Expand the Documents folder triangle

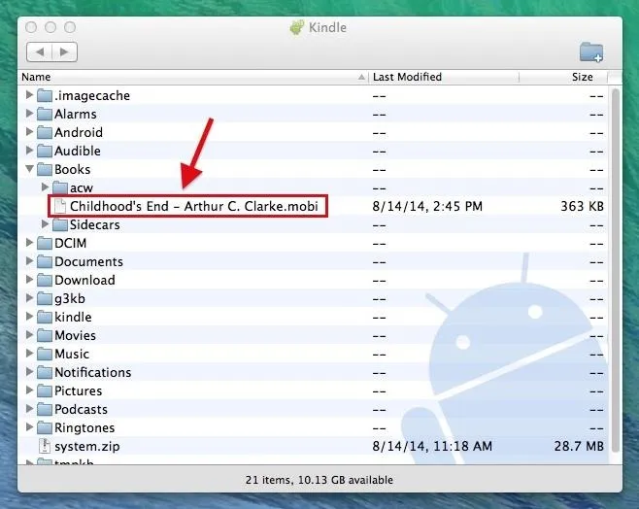(x=29, y=261)
